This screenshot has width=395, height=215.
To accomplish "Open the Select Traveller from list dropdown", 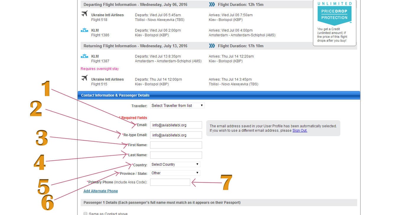I will 177,105.
